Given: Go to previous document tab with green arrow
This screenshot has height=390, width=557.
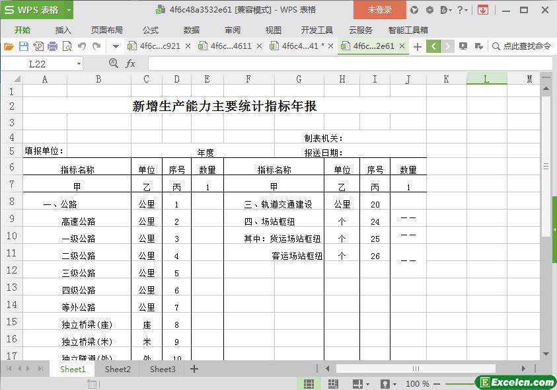Looking at the screenshot, I should (433, 46).
